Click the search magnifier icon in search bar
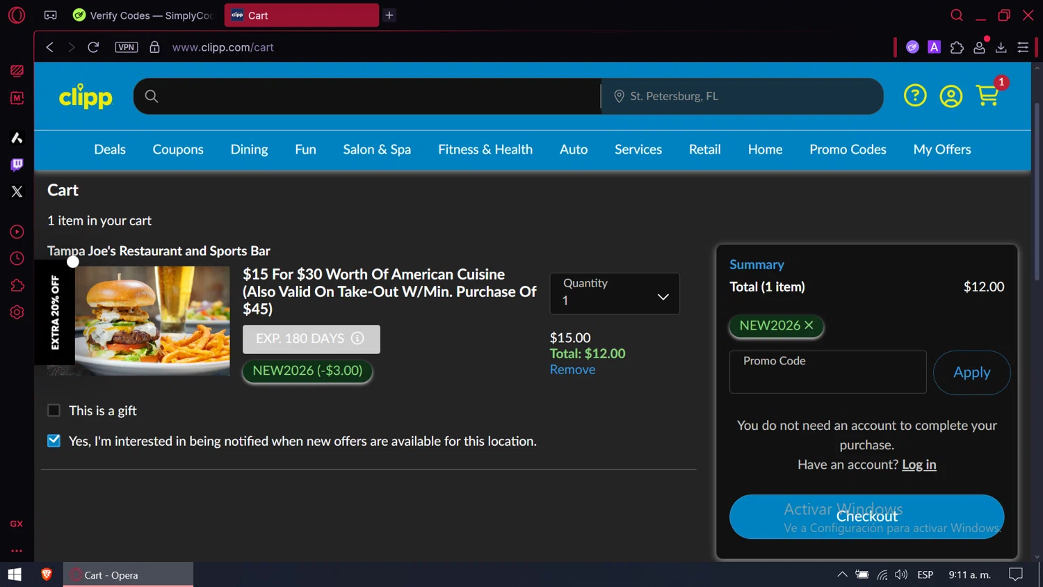Screen dimensions: 1043x587 point(152,96)
